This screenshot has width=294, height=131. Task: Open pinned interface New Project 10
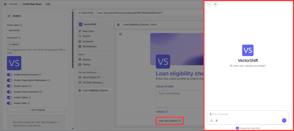[x=91, y=77]
